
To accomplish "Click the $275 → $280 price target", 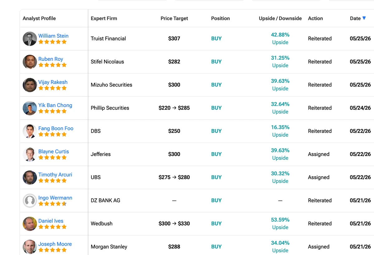I will pyautogui.click(x=174, y=177).
